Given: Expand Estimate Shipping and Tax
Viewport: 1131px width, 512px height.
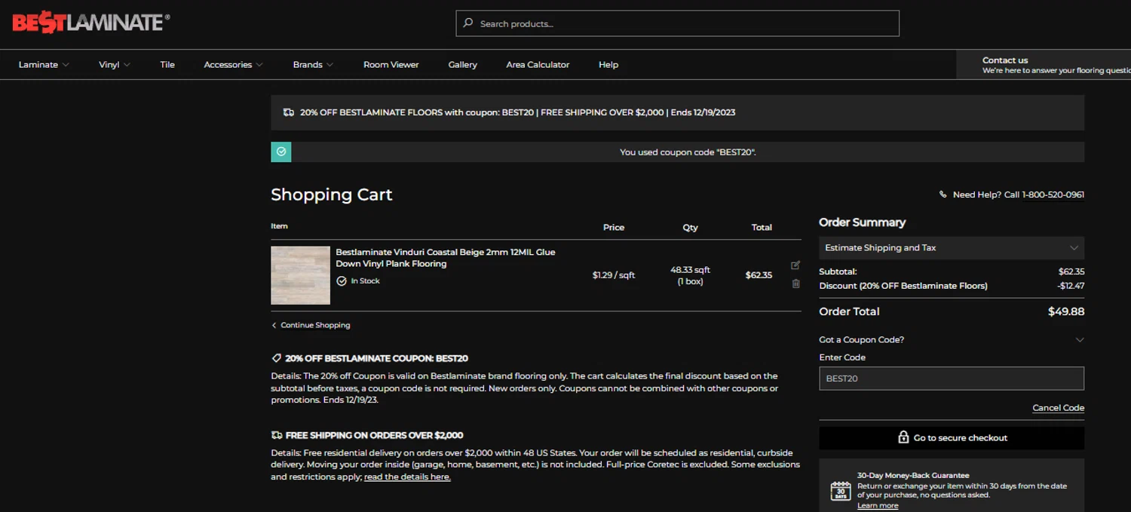Looking at the screenshot, I should click(952, 248).
